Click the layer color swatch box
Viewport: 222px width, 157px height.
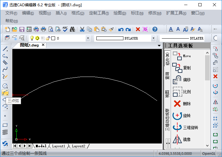53,38
